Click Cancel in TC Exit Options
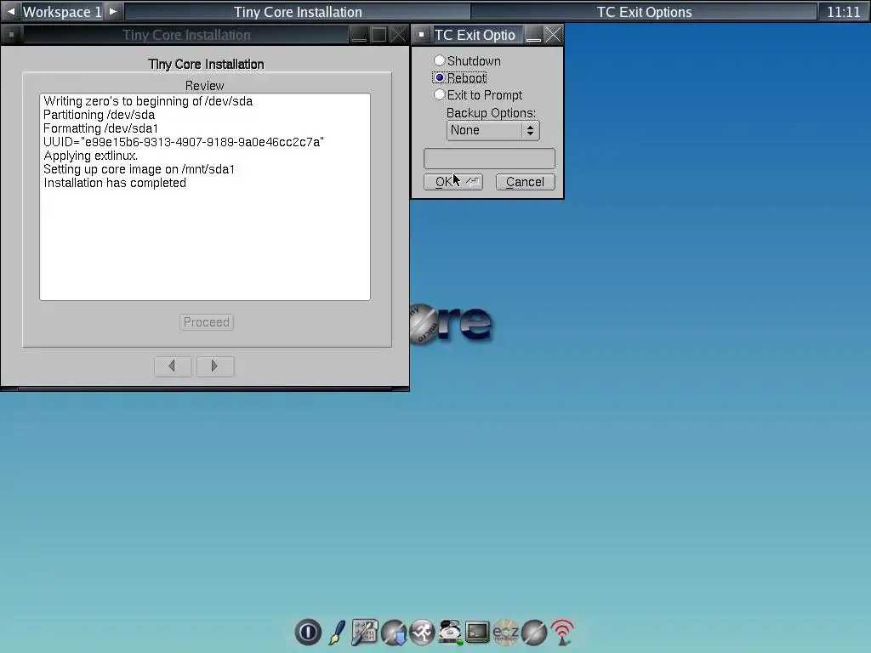This screenshot has width=871, height=653. [525, 182]
